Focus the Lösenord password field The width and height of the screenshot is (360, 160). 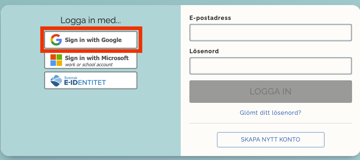pos(270,66)
